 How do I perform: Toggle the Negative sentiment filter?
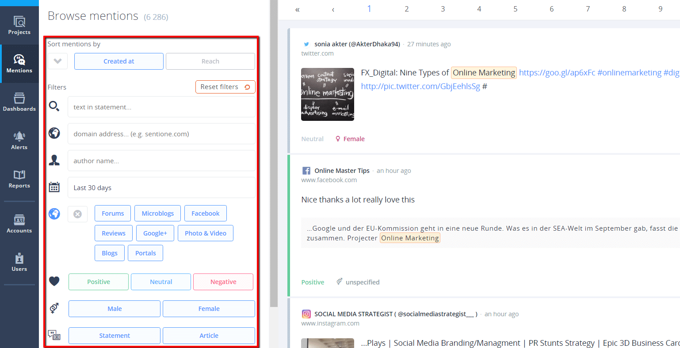pos(223,282)
